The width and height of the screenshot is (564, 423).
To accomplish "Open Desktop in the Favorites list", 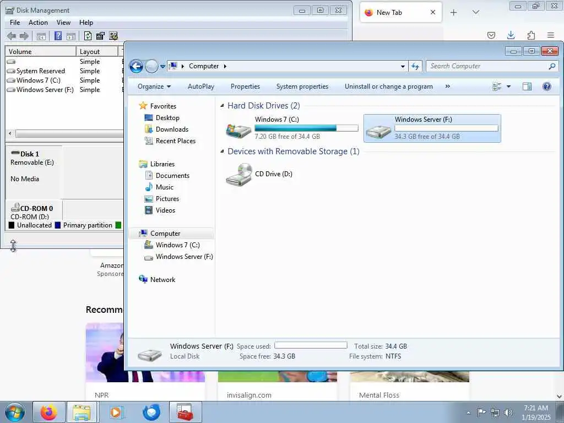I will click(167, 118).
